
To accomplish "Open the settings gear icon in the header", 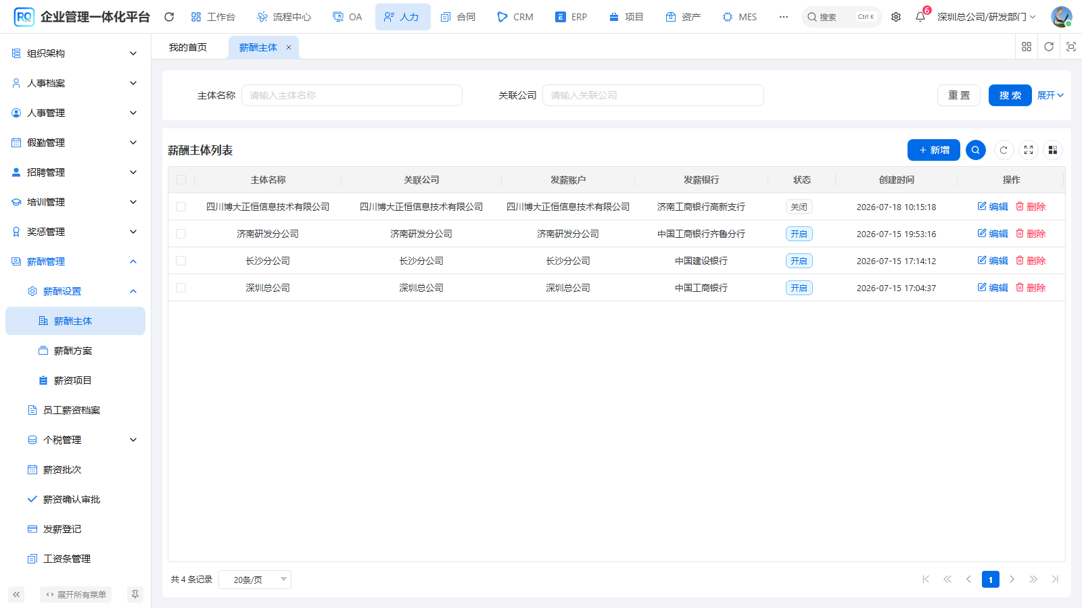I will click(896, 17).
